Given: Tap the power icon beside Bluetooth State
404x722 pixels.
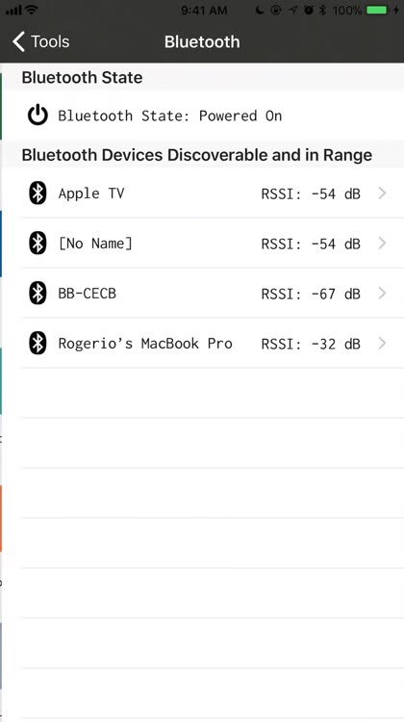Looking at the screenshot, I should [x=38, y=116].
